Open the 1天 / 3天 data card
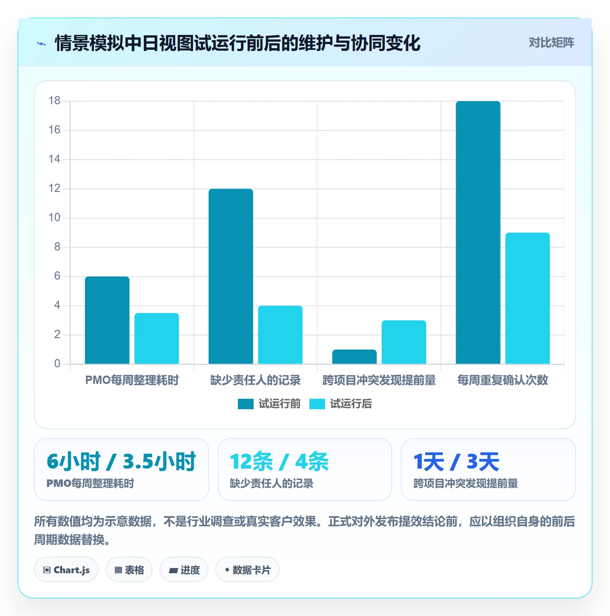The width and height of the screenshot is (610, 616). 488,469
